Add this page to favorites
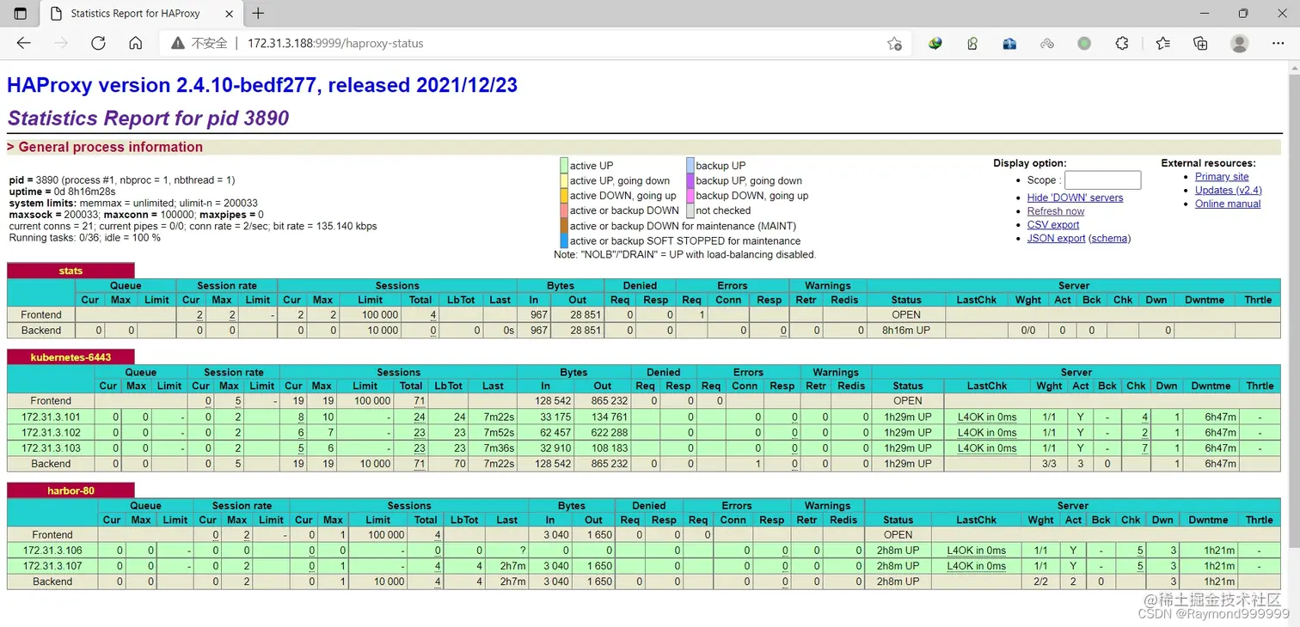 pos(894,43)
